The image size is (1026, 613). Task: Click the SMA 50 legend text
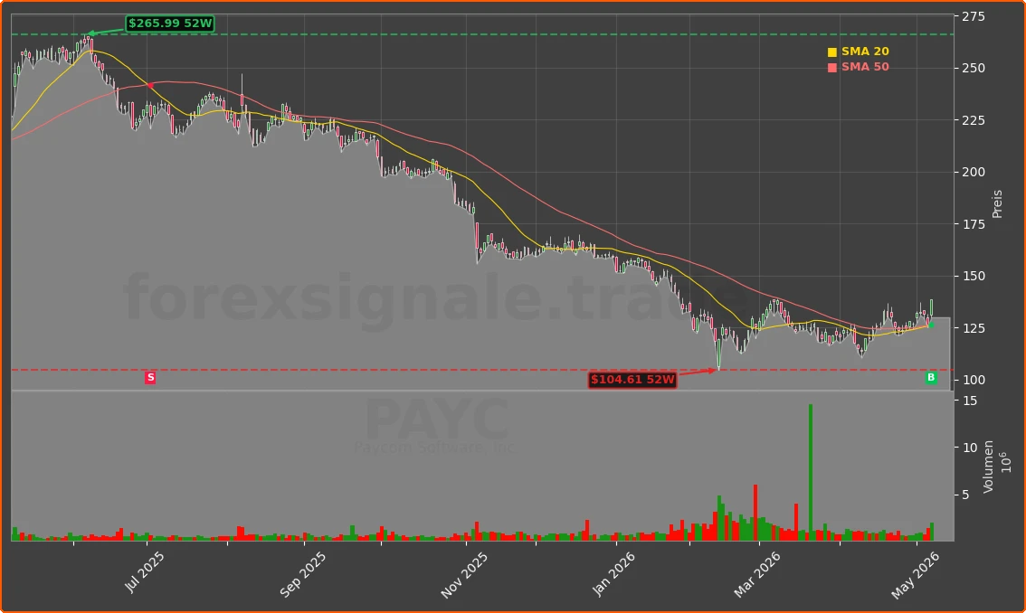coord(865,67)
